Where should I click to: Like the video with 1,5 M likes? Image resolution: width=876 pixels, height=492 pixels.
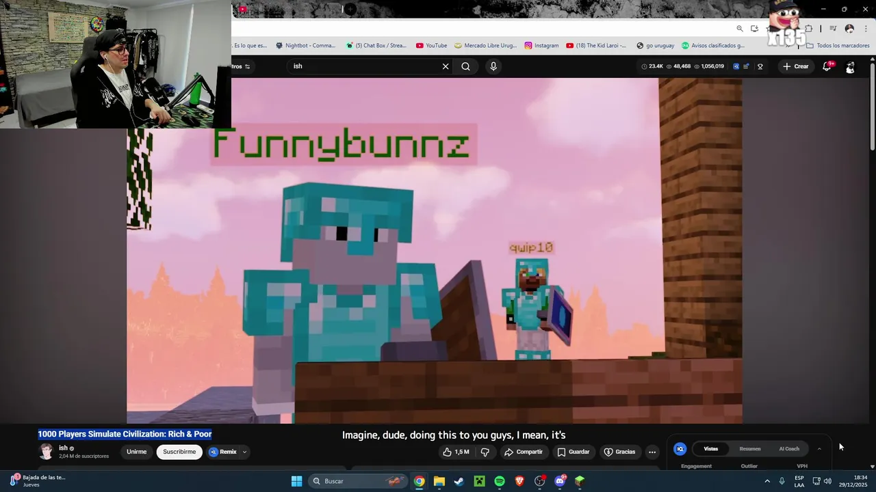click(456, 452)
